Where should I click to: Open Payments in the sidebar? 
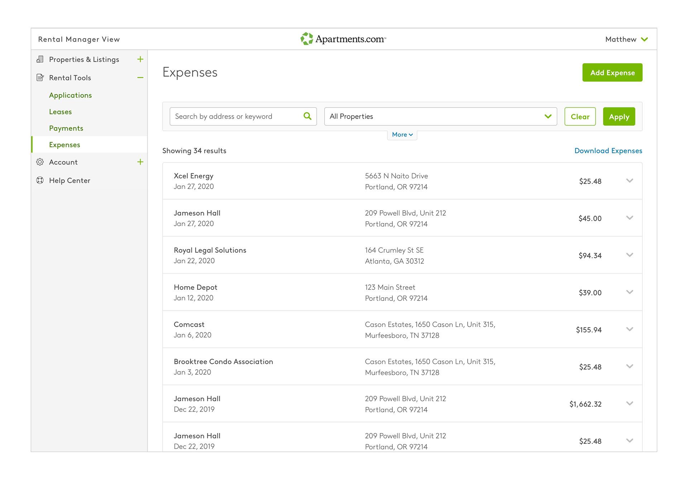coord(66,128)
